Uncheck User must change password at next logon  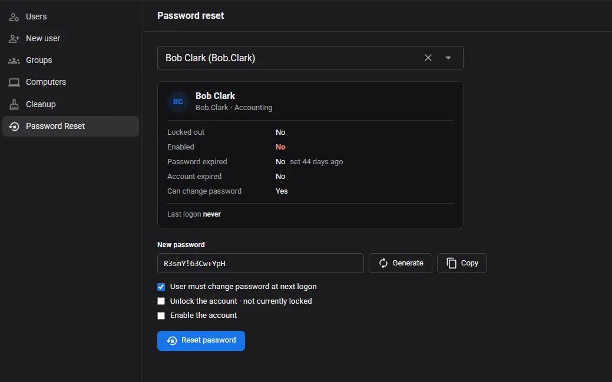tap(161, 287)
